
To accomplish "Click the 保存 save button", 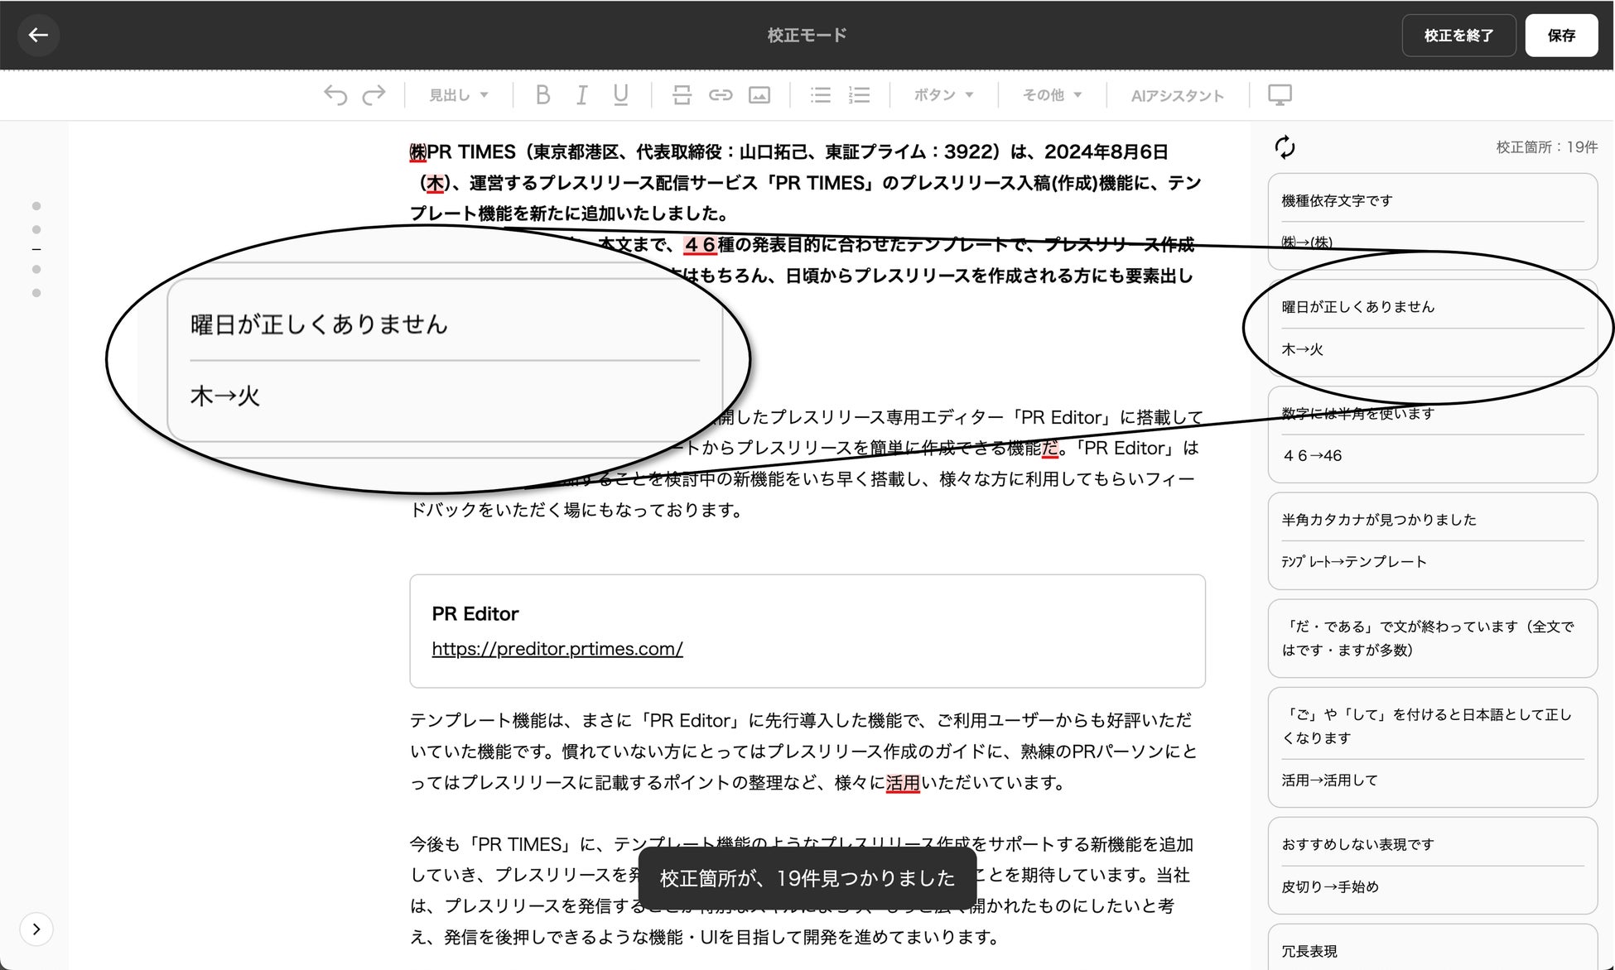I will (1561, 36).
